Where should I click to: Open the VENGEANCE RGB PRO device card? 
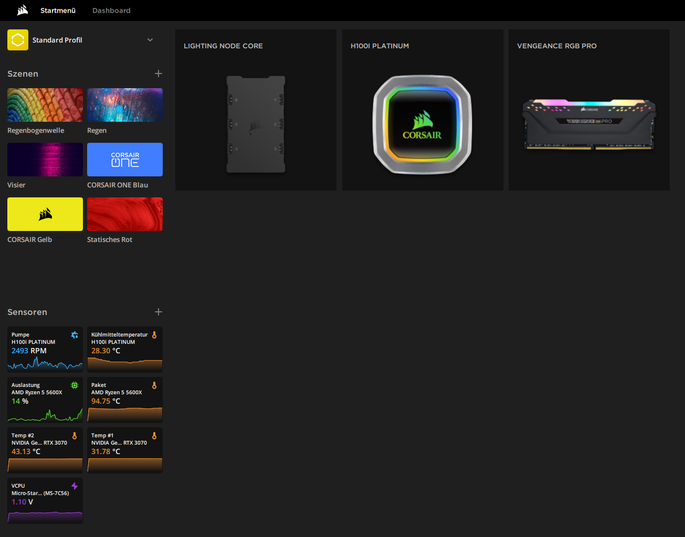click(589, 110)
